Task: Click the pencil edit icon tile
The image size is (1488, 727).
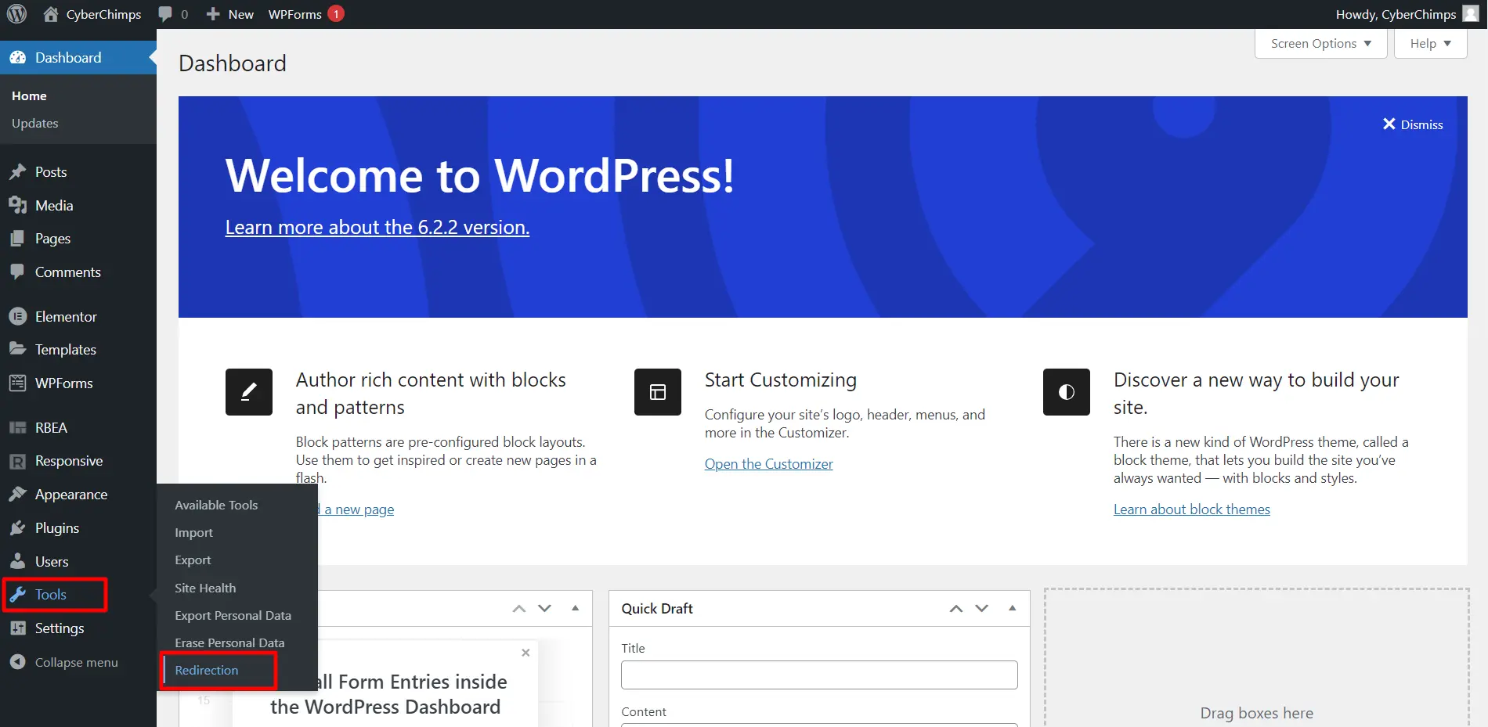Action: (x=249, y=392)
